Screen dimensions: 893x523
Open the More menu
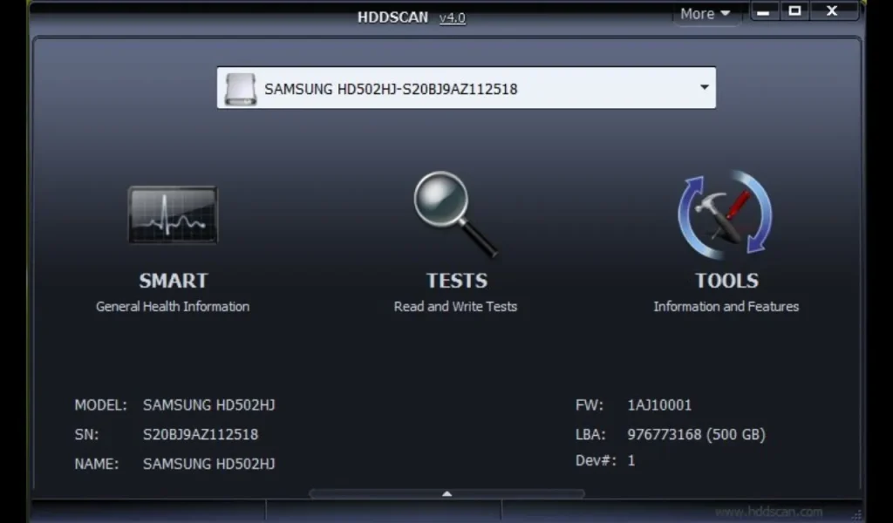(705, 14)
